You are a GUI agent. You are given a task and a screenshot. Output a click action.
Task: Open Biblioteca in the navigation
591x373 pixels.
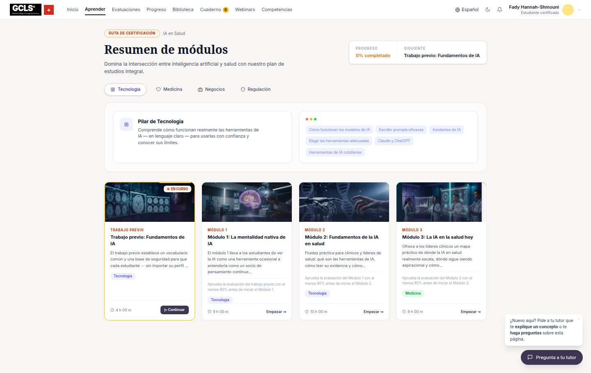coord(183,9)
